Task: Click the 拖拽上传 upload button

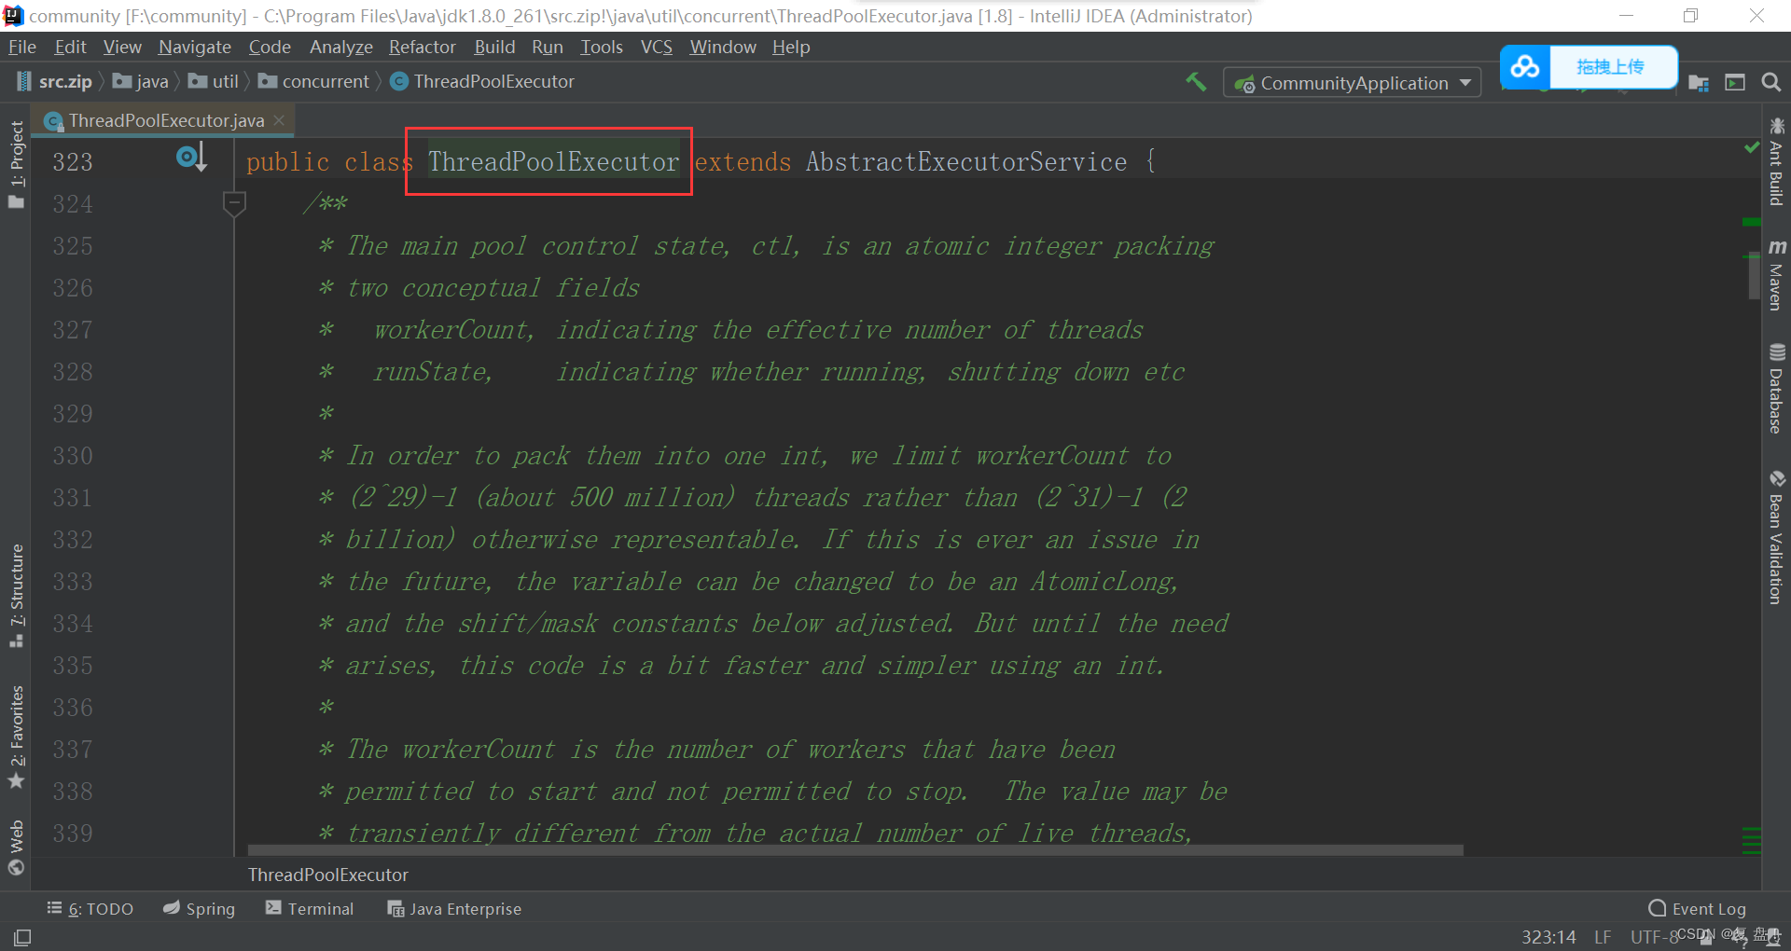Action: click(1611, 67)
